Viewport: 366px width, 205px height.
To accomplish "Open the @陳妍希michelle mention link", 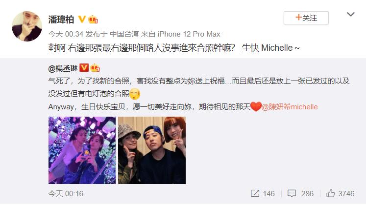I will coord(290,107).
